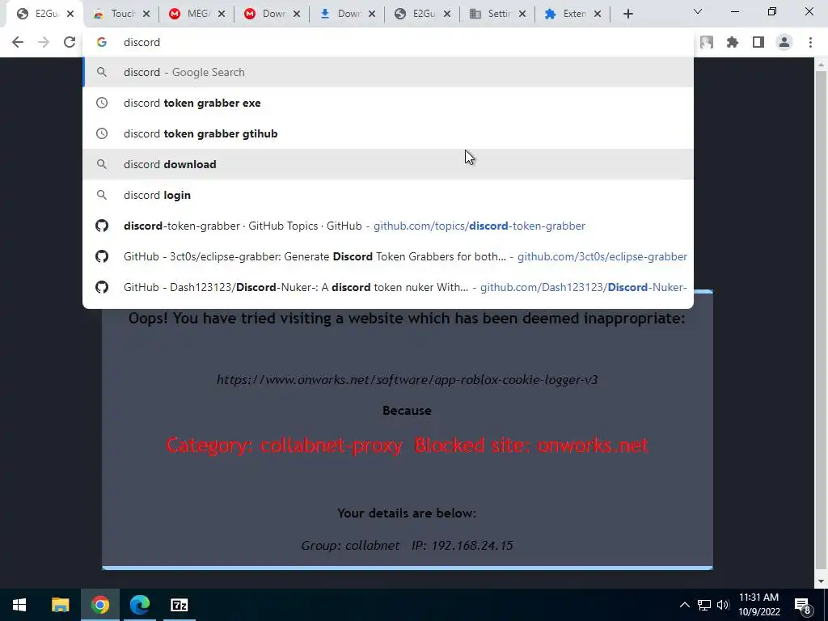This screenshot has height=621, width=828.
Task: Open the volume tray icon
Action: point(723,605)
